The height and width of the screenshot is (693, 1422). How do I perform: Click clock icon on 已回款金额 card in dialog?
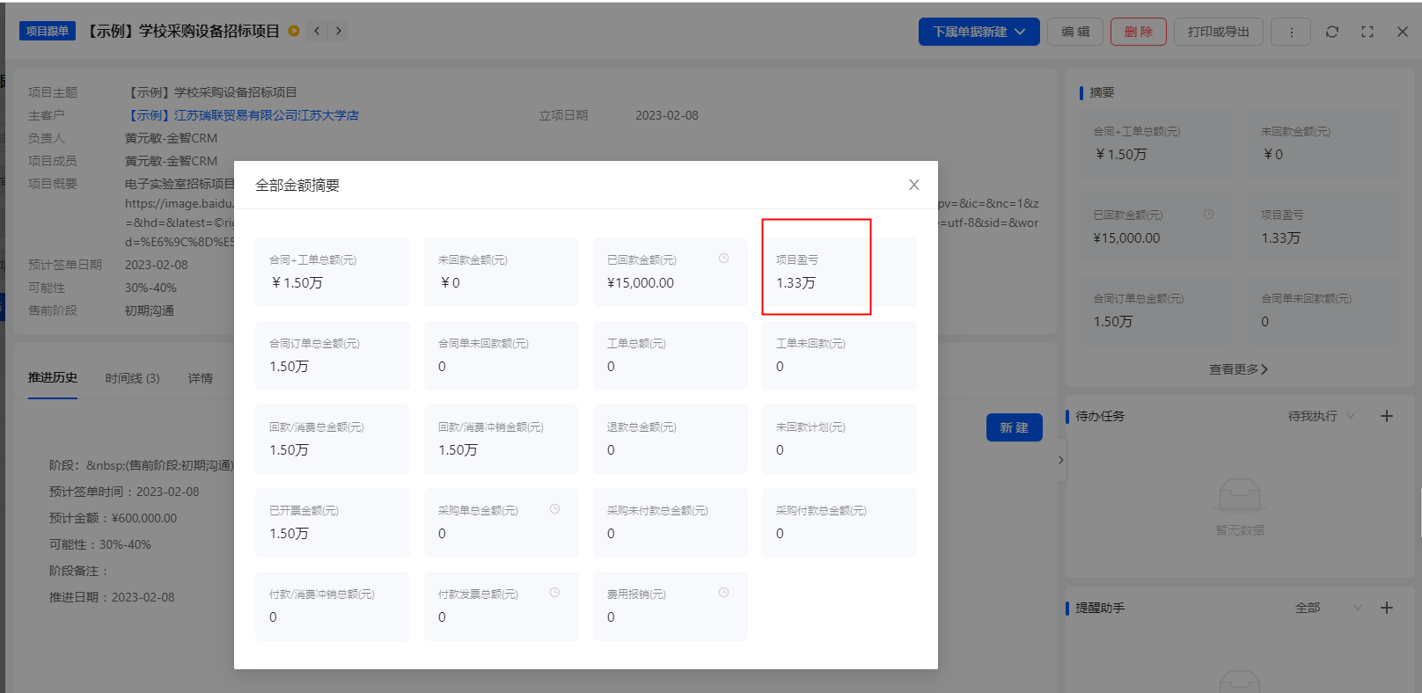click(x=723, y=259)
